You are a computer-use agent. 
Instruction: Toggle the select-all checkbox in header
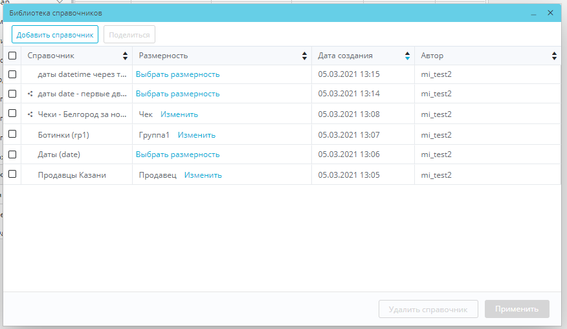click(12, 56)
